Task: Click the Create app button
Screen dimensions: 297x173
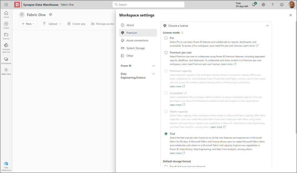Action: (76, 24)
